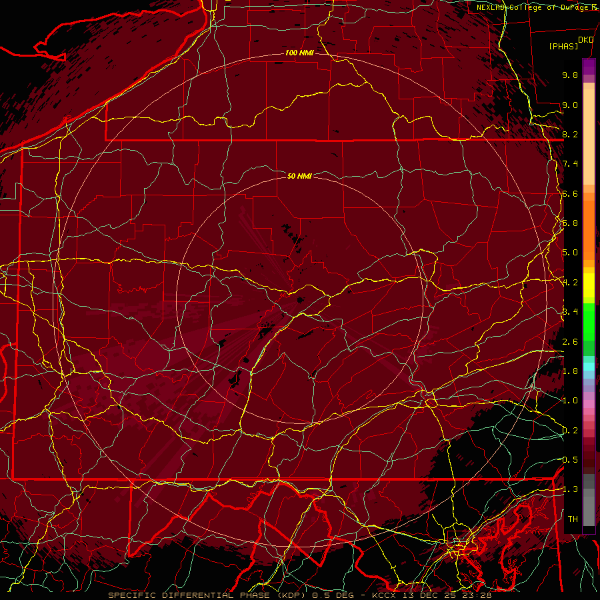Click the "SPECIFIC DIFFERENTIAL PHASE (KDP)" caption text

(x=208, y=595)
